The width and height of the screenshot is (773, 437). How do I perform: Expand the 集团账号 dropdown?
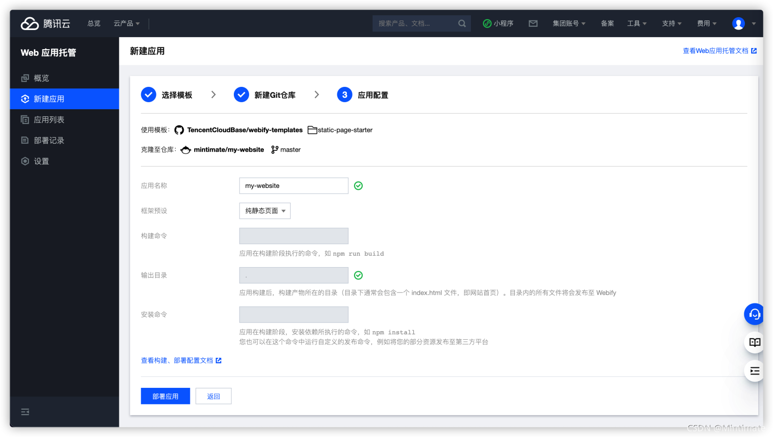pyautogui.click(x=569, y=23)
